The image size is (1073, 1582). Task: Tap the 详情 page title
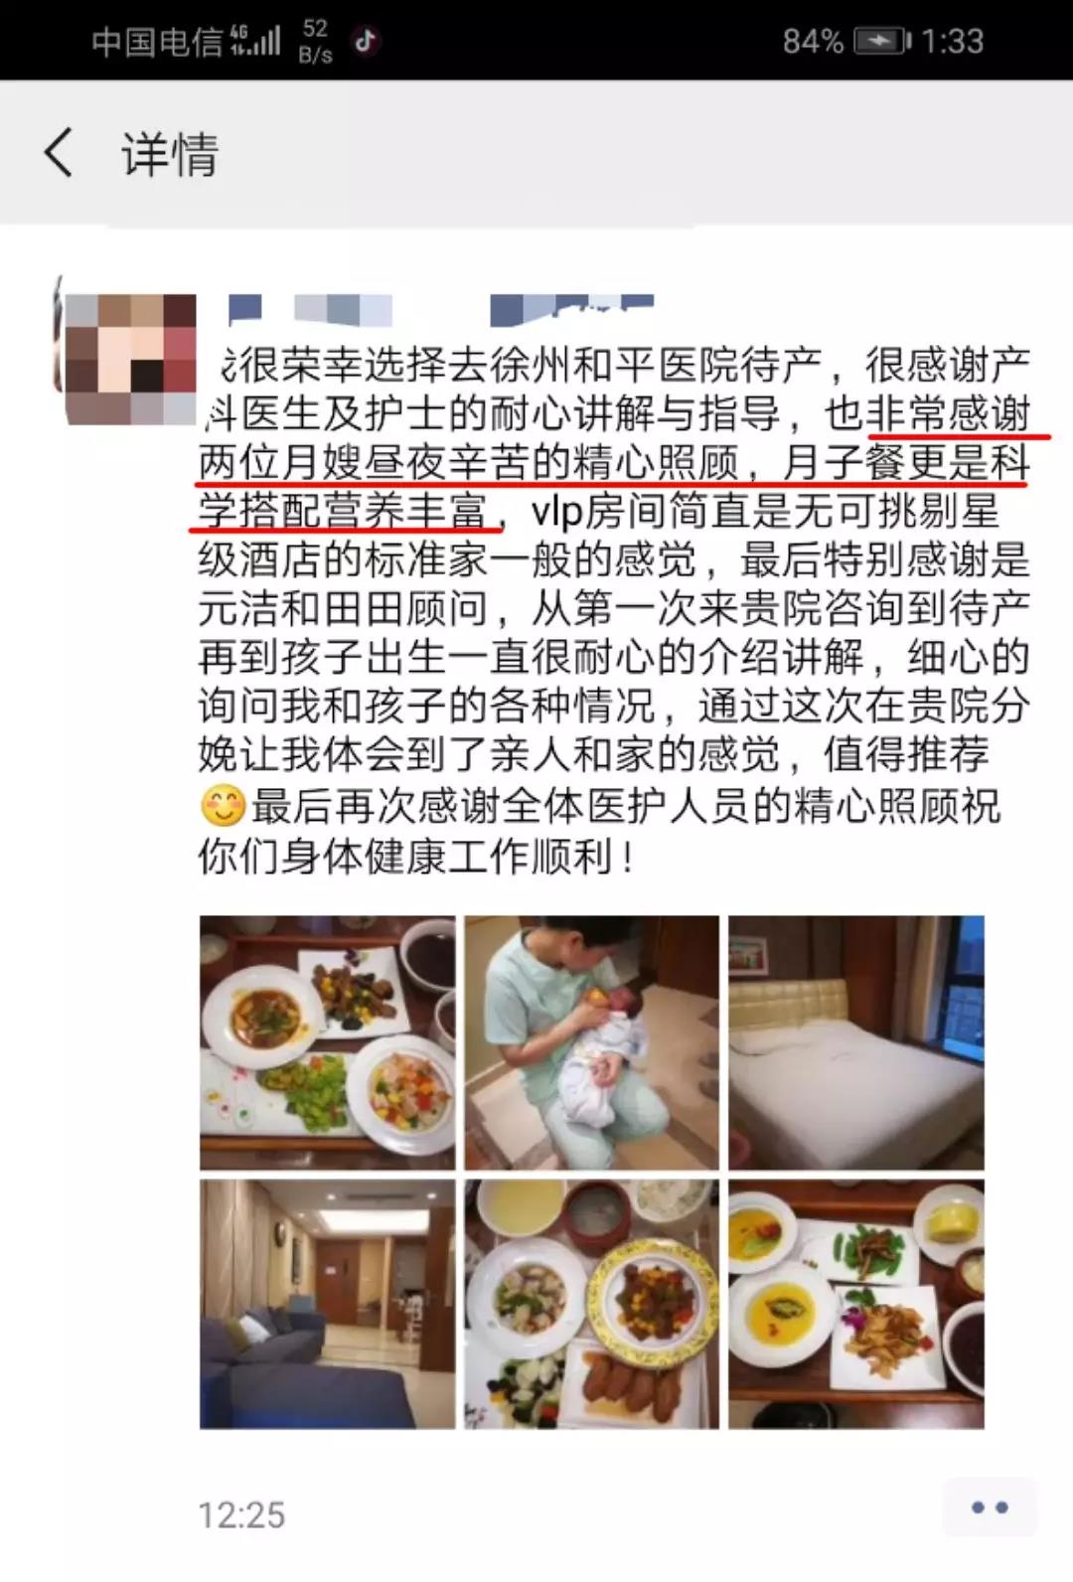[170, 154]
